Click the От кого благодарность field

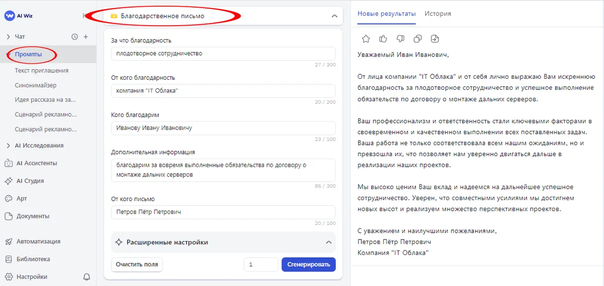(x=223, y=91)
